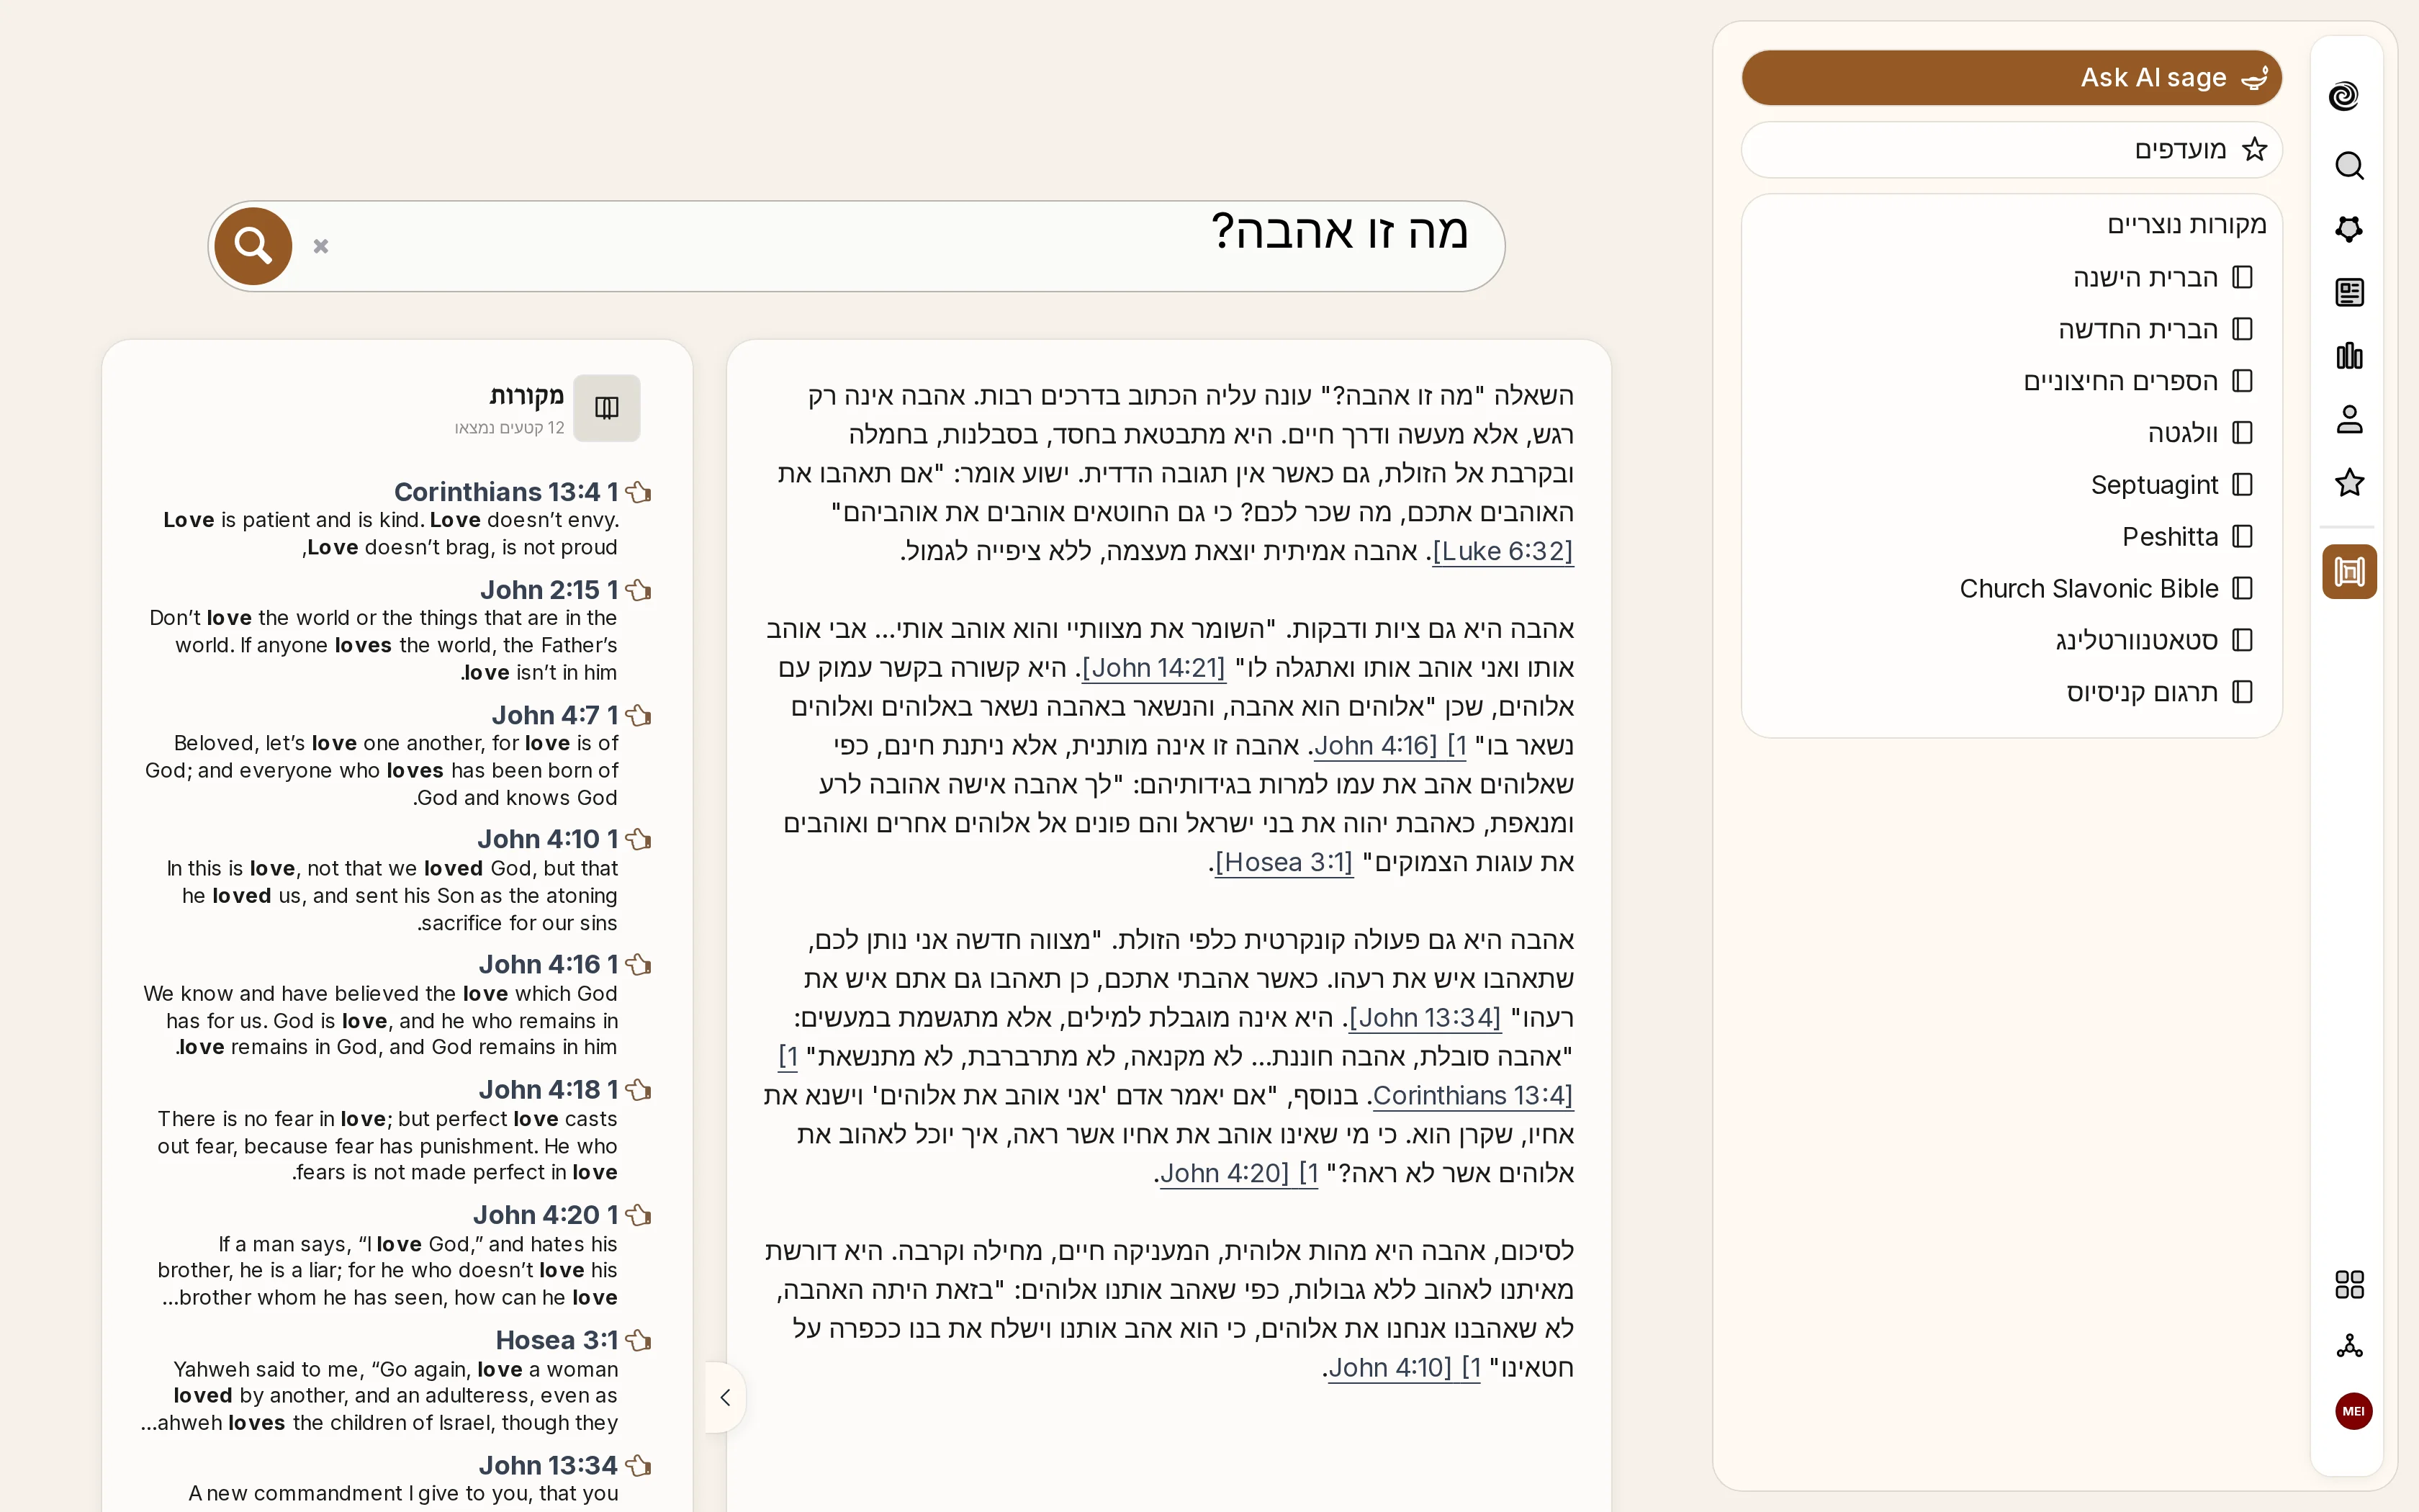Image resolution: width=2419 pixels, height=1512 pixels.
Task: Open the user profile icon in sidebar
Action: coord(2349,419)
